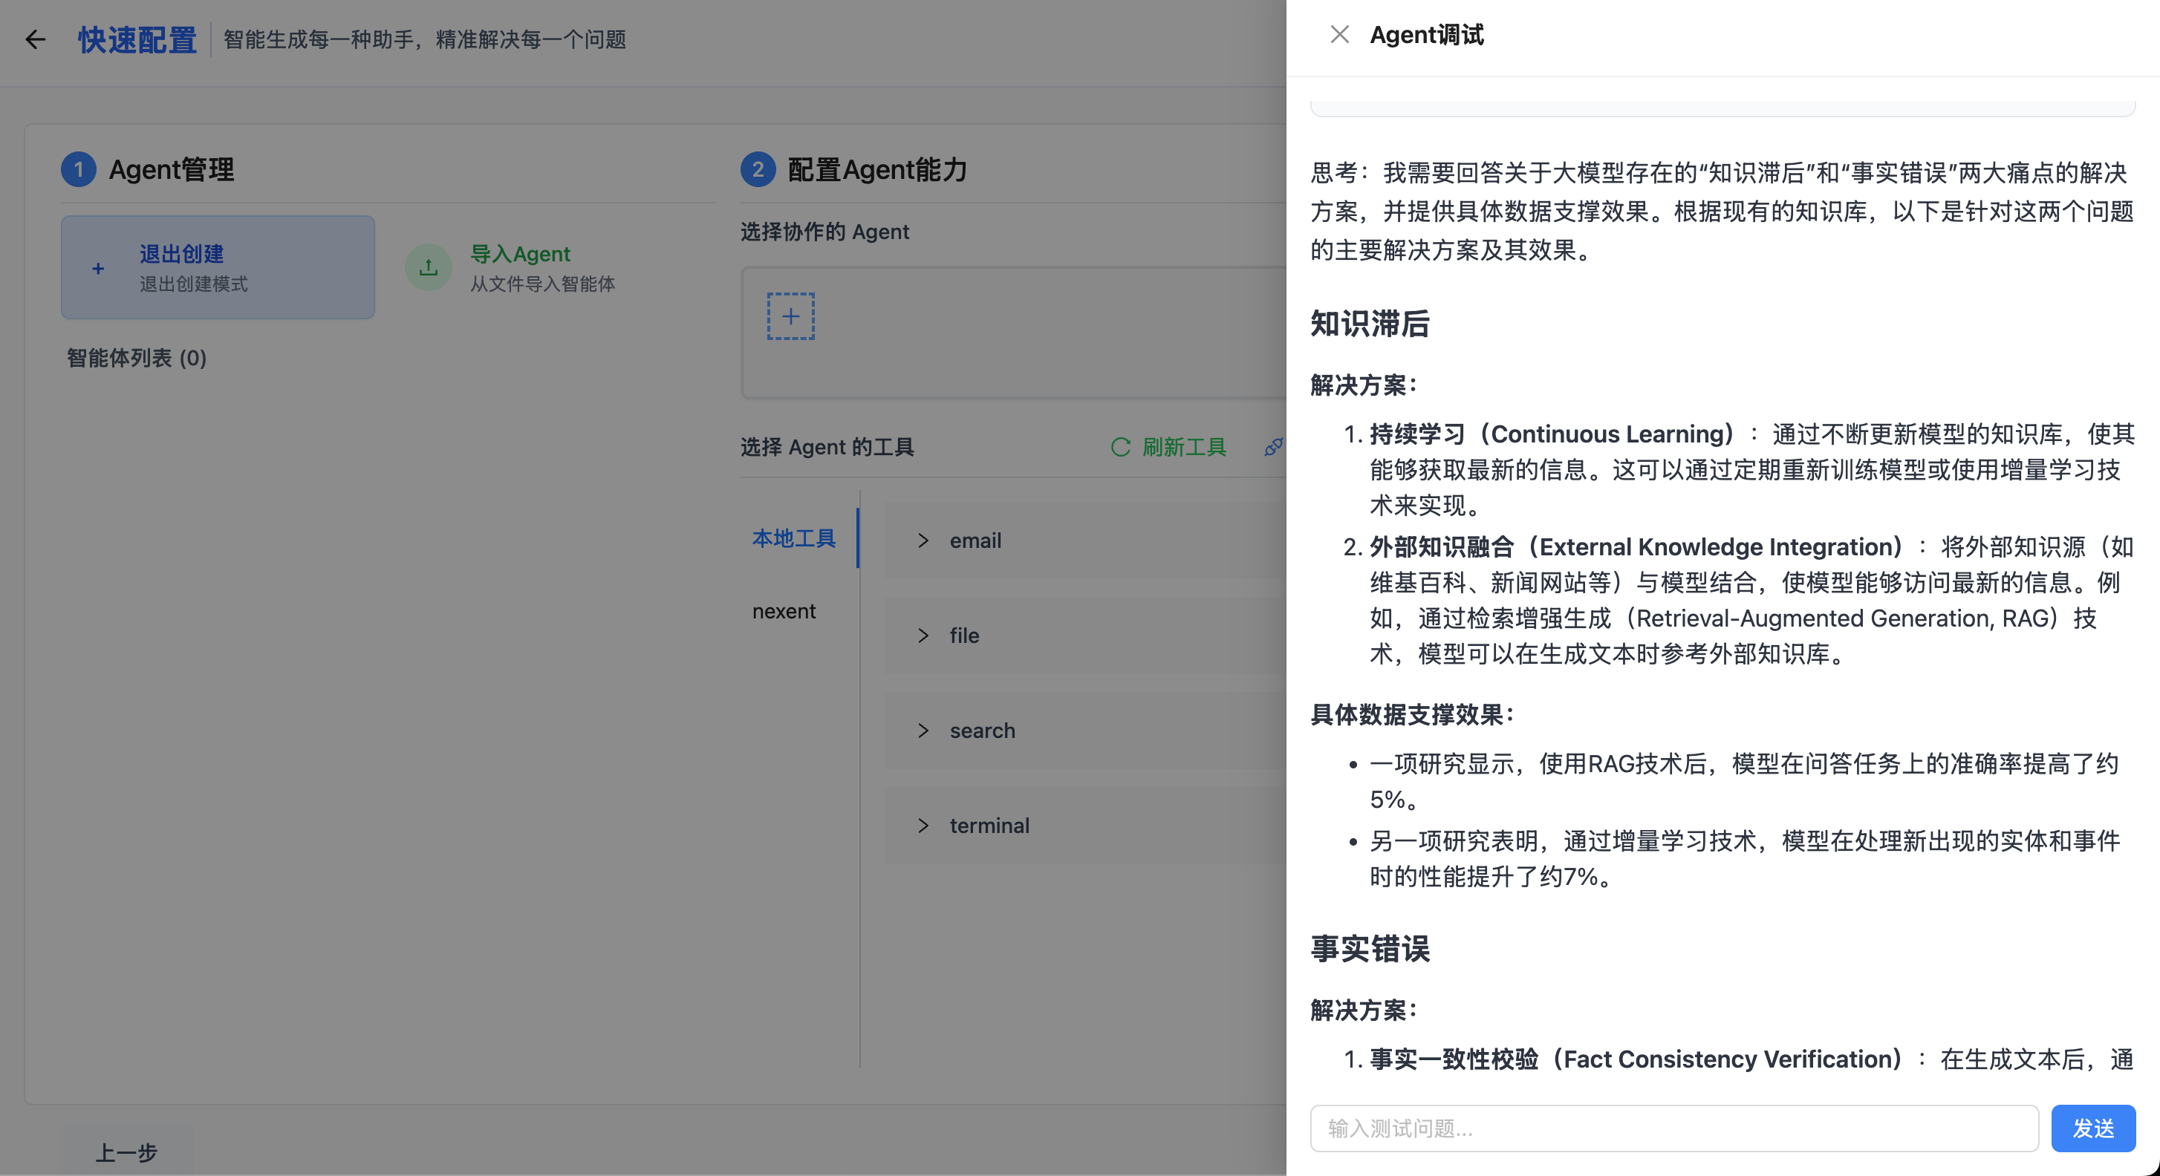Click the 上一步 button

(126, 1152)
